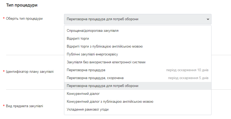Select Конкурентний діалог з публікацією англійською мовою

[110, 102]
